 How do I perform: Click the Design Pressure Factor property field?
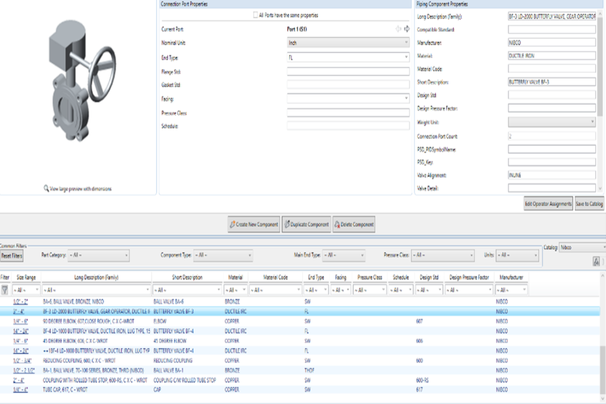(x=552, y=108)
